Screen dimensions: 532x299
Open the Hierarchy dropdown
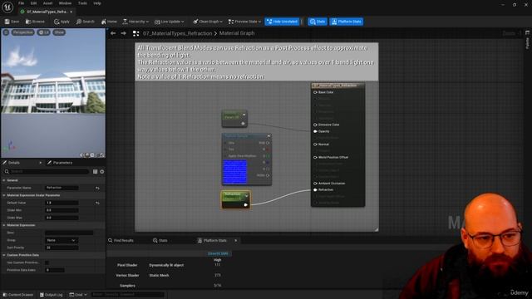[x=135, y=22]
